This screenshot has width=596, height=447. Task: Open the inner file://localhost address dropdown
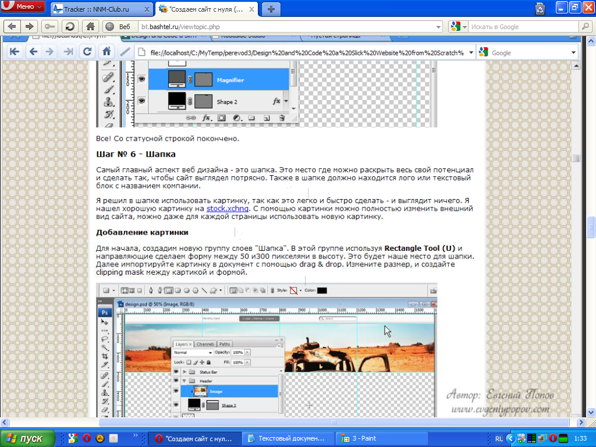(x=471, y=52)
